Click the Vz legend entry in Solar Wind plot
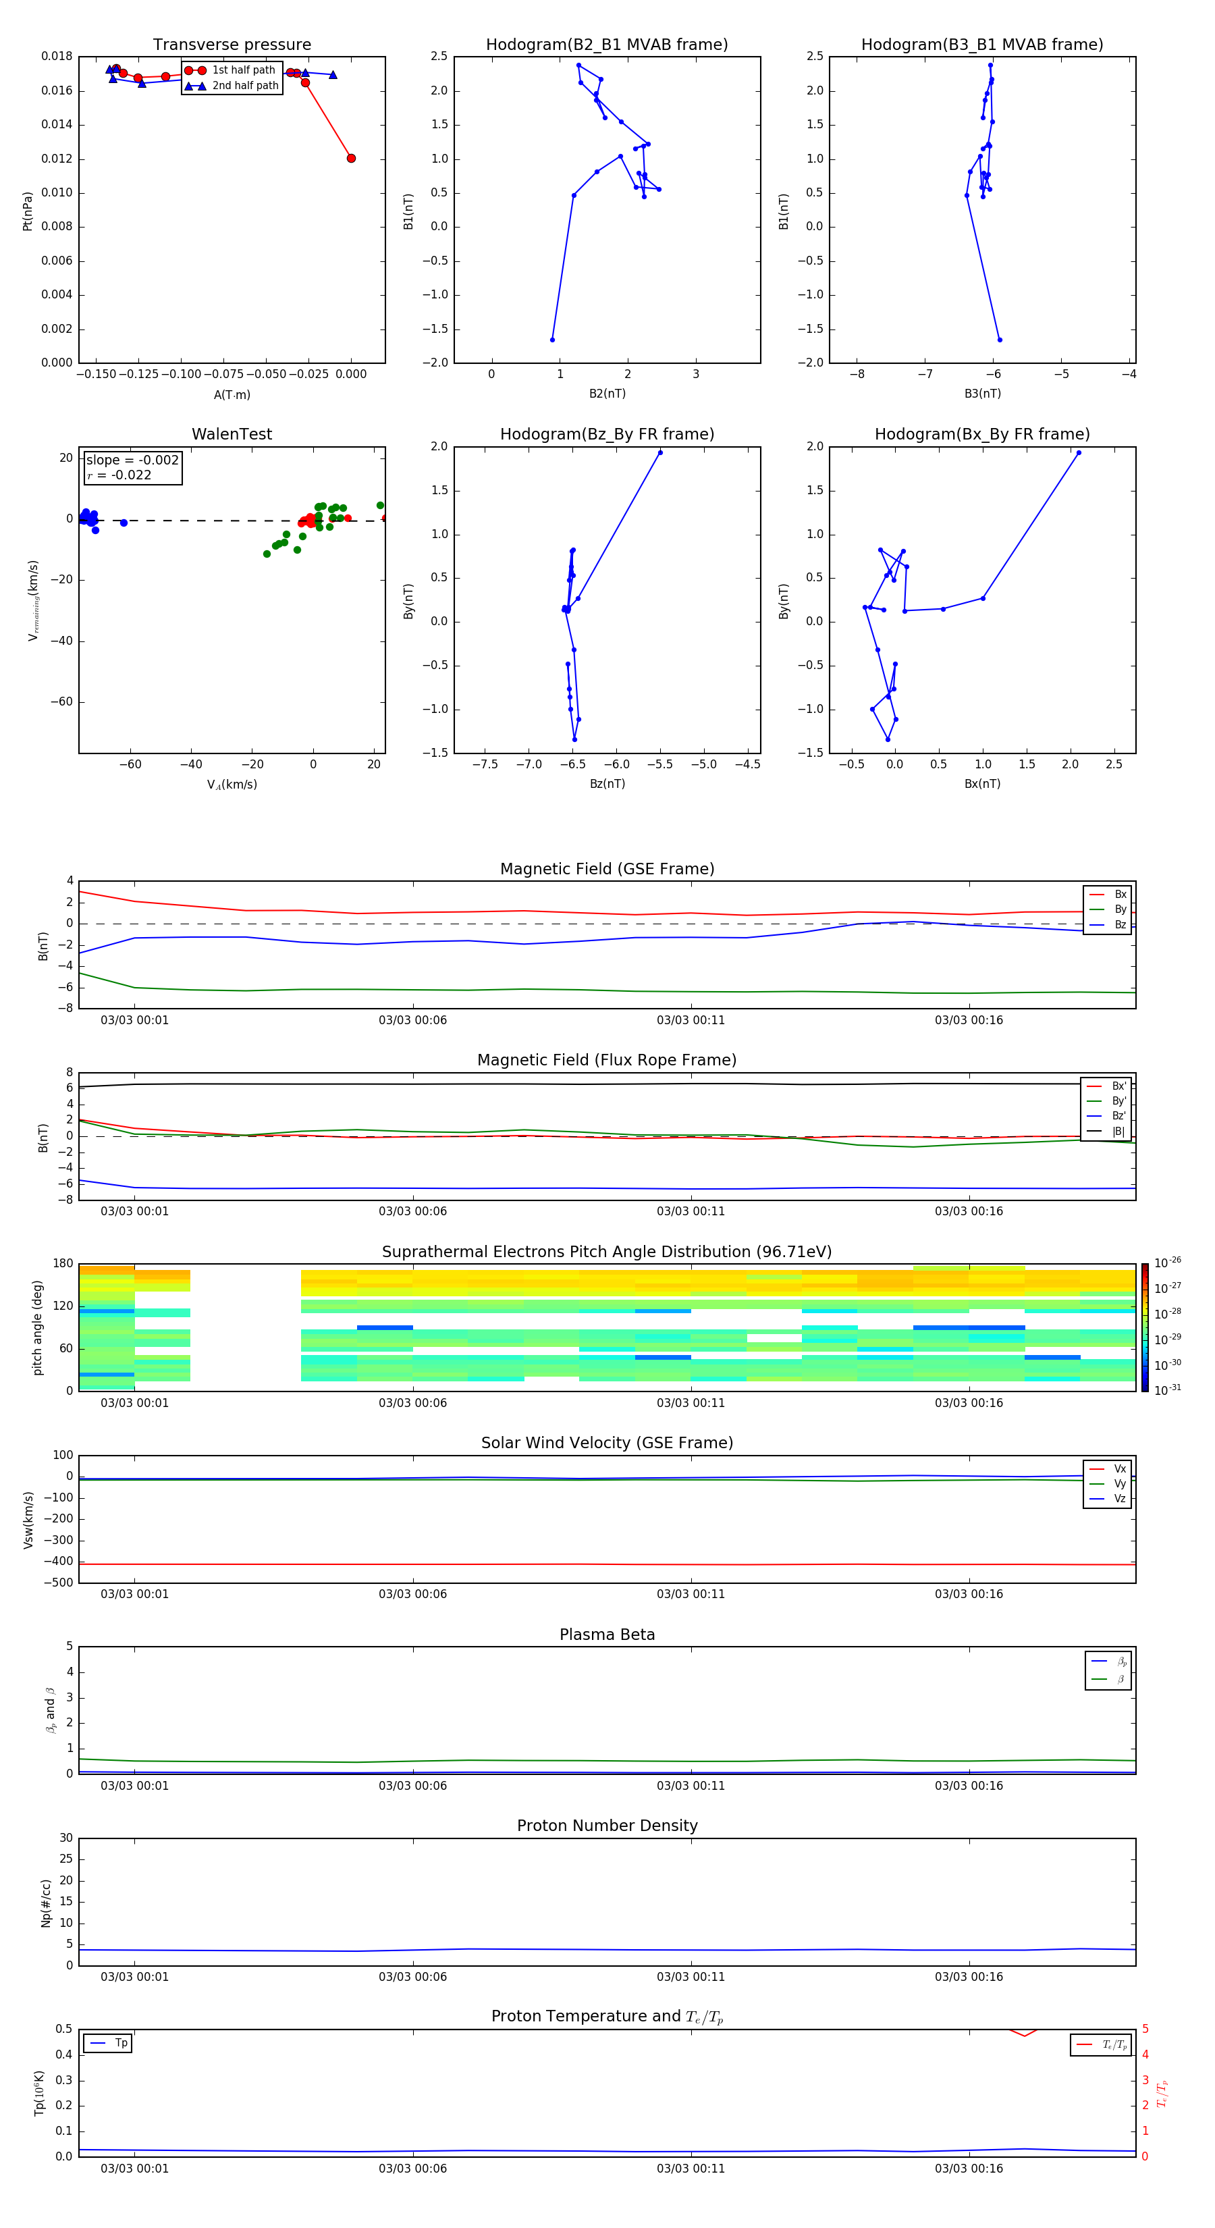 pos(1108,1499)
